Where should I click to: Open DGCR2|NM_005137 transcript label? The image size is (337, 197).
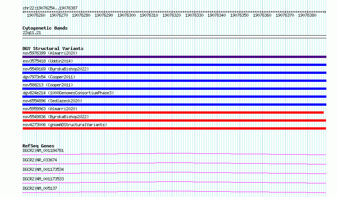click(x=40, y=188)
